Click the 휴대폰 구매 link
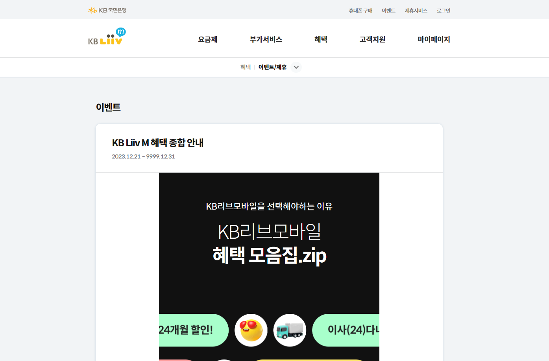This screenshot has height=361, width=549. point(360,11)
